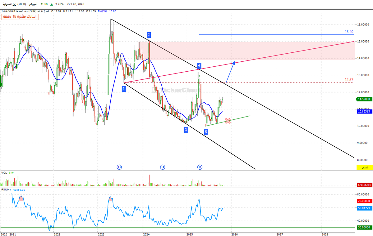Screen dimensions: 373x236
Task: Open the D dividend marker above 2024
Action: (163, 167)
